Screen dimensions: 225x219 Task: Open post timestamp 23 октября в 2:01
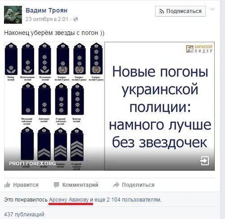pyautogui.click(x=47, y=19)
